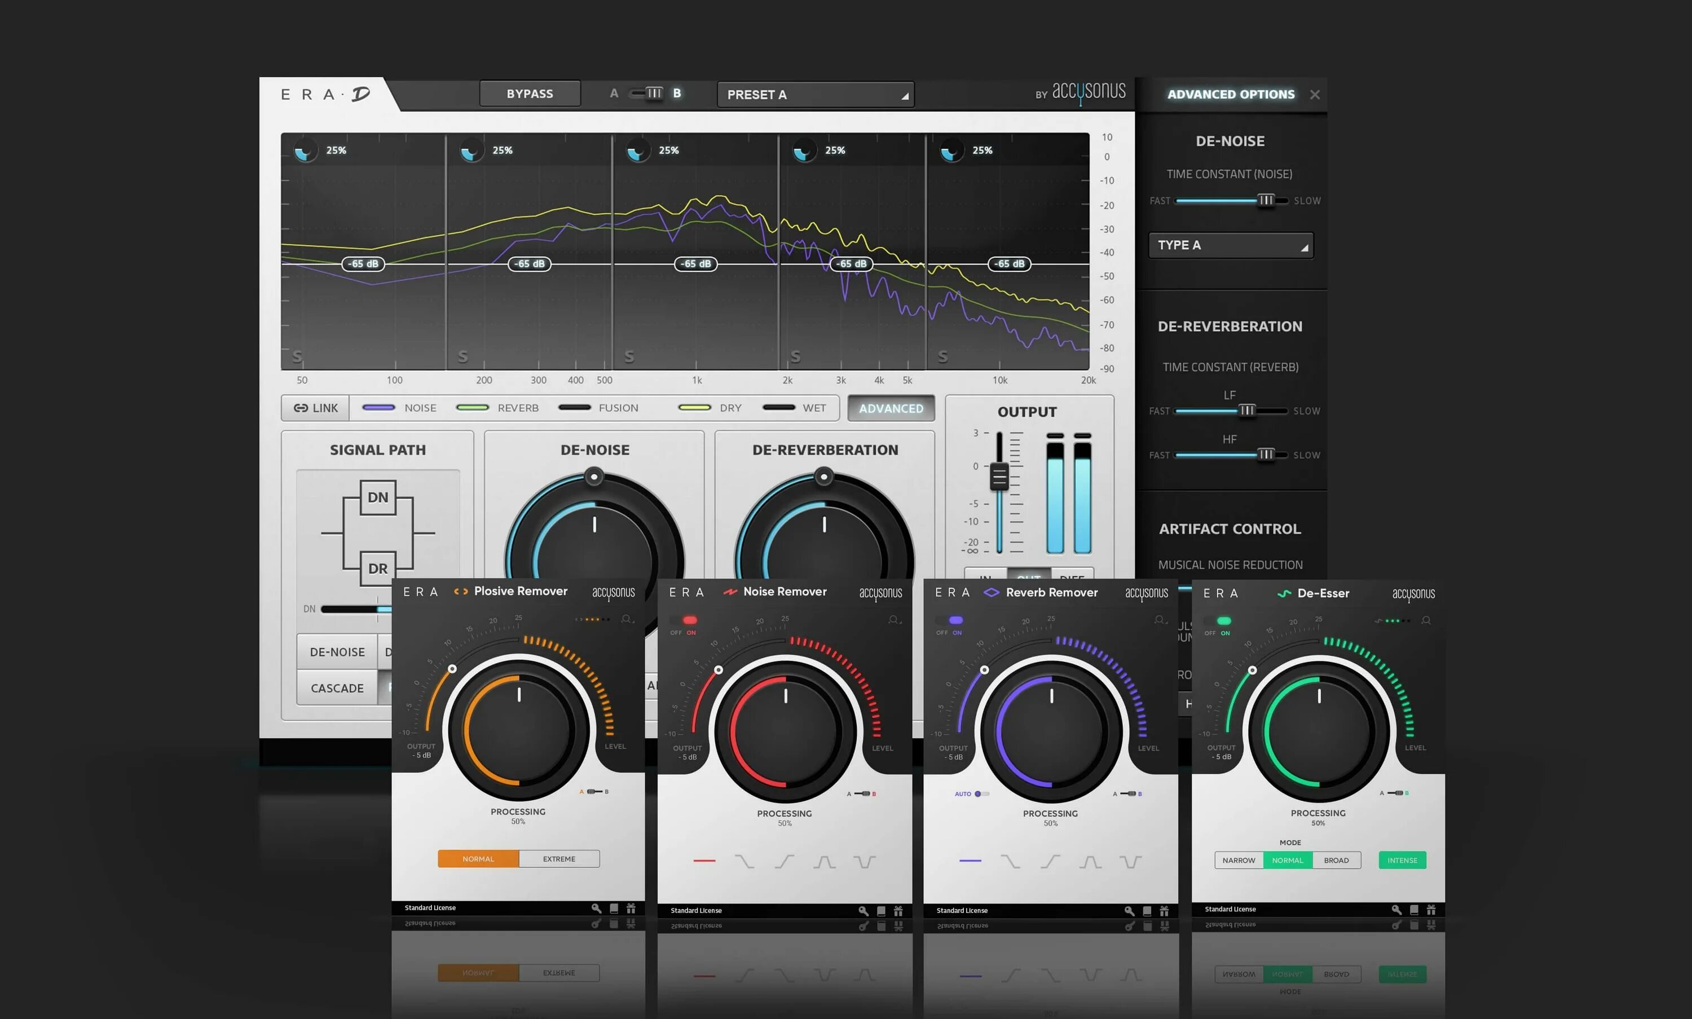Open the manual book icon in Reverb Remover
Screen dimensions: 1692x1019
tap(1147, 911)
